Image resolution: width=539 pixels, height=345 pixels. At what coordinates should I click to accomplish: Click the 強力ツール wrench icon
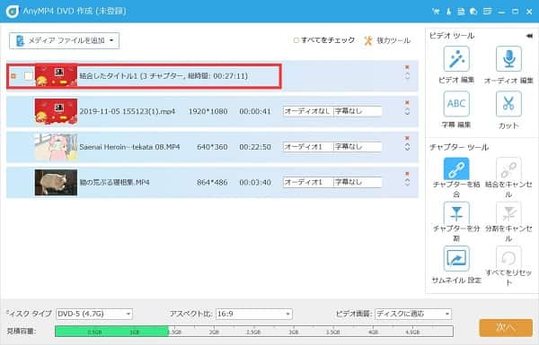click(x=368, y=40)
